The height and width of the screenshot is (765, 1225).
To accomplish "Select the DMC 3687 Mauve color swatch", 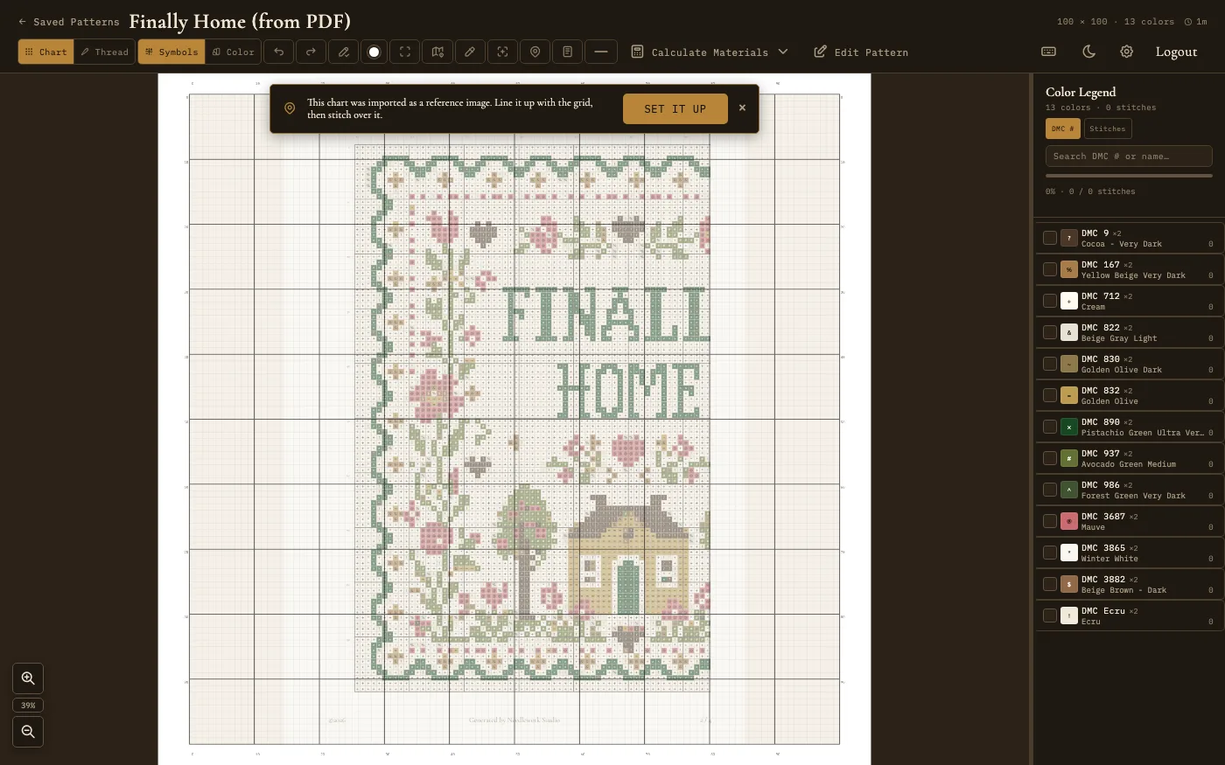I will coord(1069,521).
